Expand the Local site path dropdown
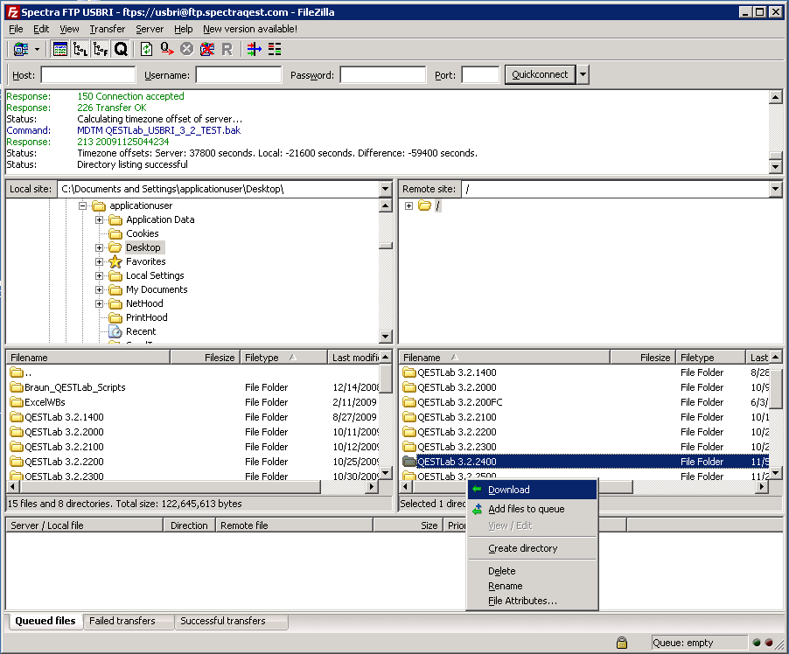The height and width of the screenshot is (654, 789). point(386,189)
